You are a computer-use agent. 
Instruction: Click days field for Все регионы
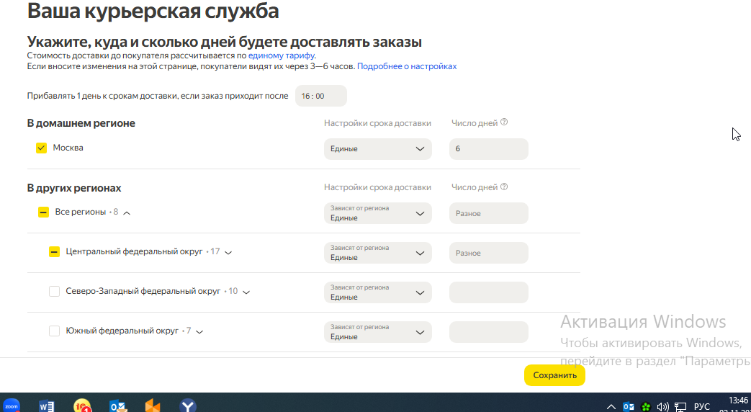click(x=488, y=213)
